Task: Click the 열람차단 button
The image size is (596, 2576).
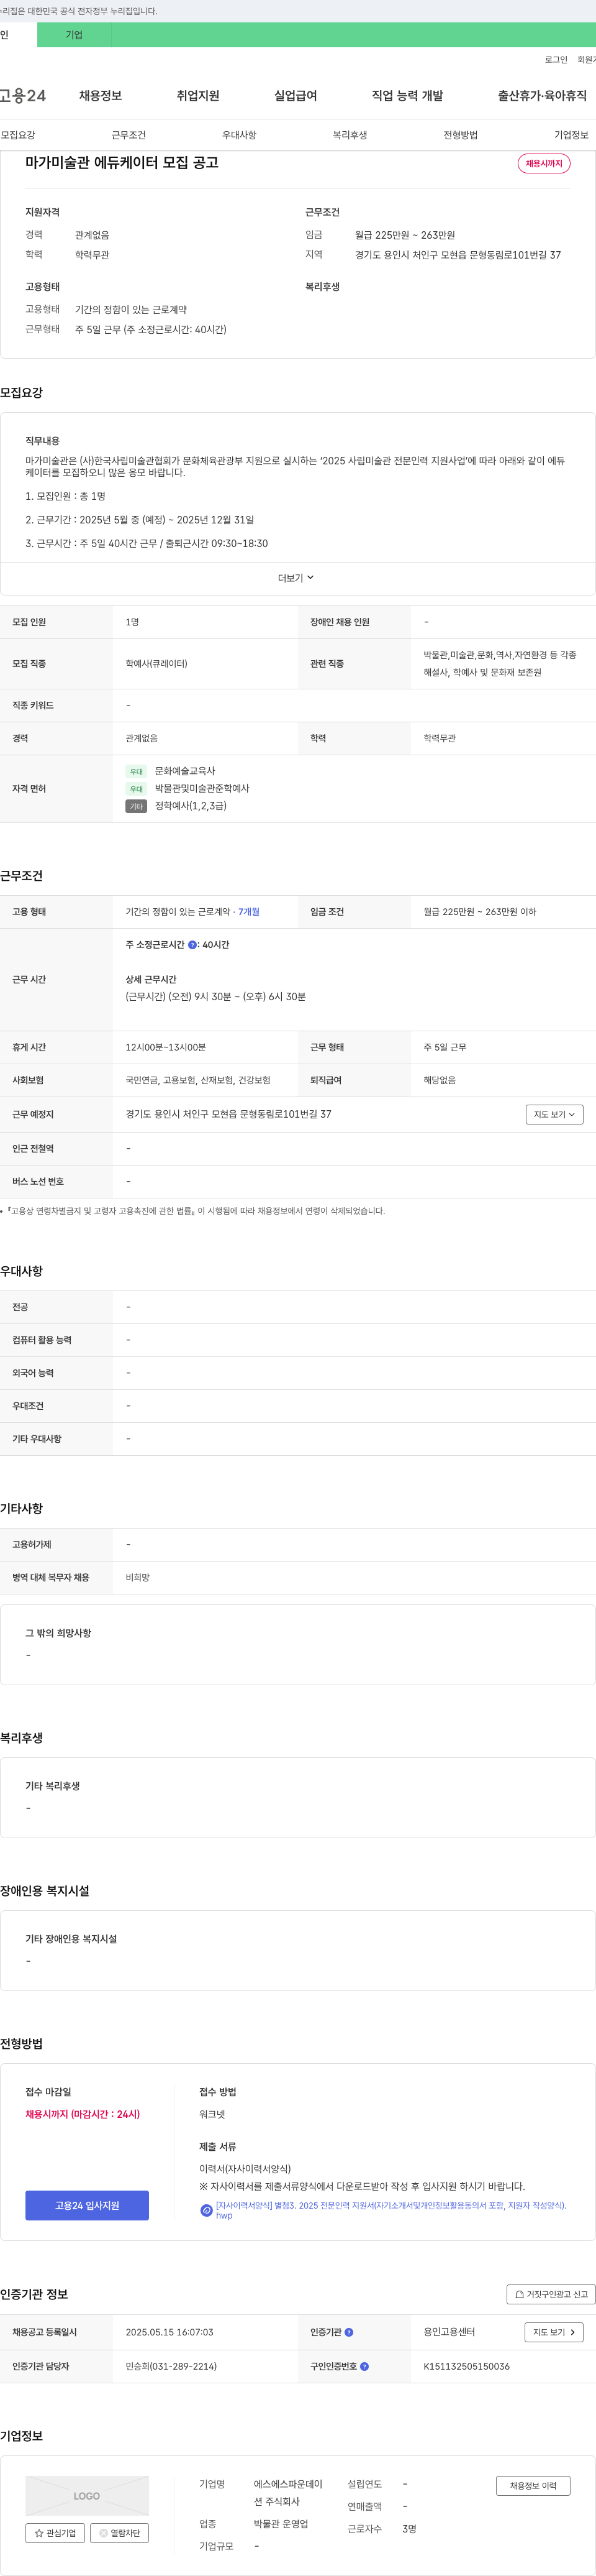Action: click(120, 2532)
